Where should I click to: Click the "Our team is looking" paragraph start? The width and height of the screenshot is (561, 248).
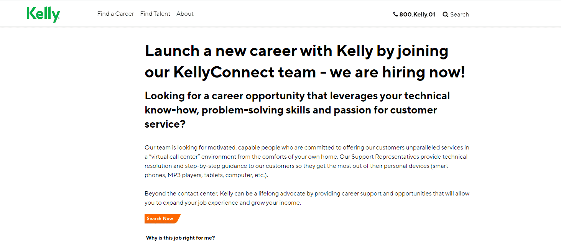click(170, 148)
